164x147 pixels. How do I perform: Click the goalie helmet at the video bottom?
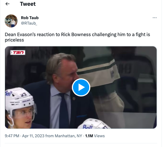94,124
